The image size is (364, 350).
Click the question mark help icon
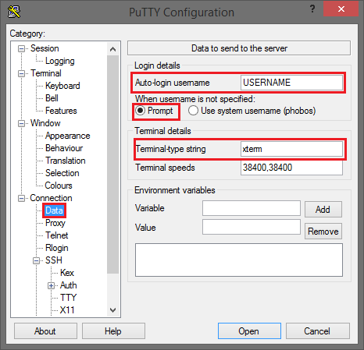[x=312, y=9]
